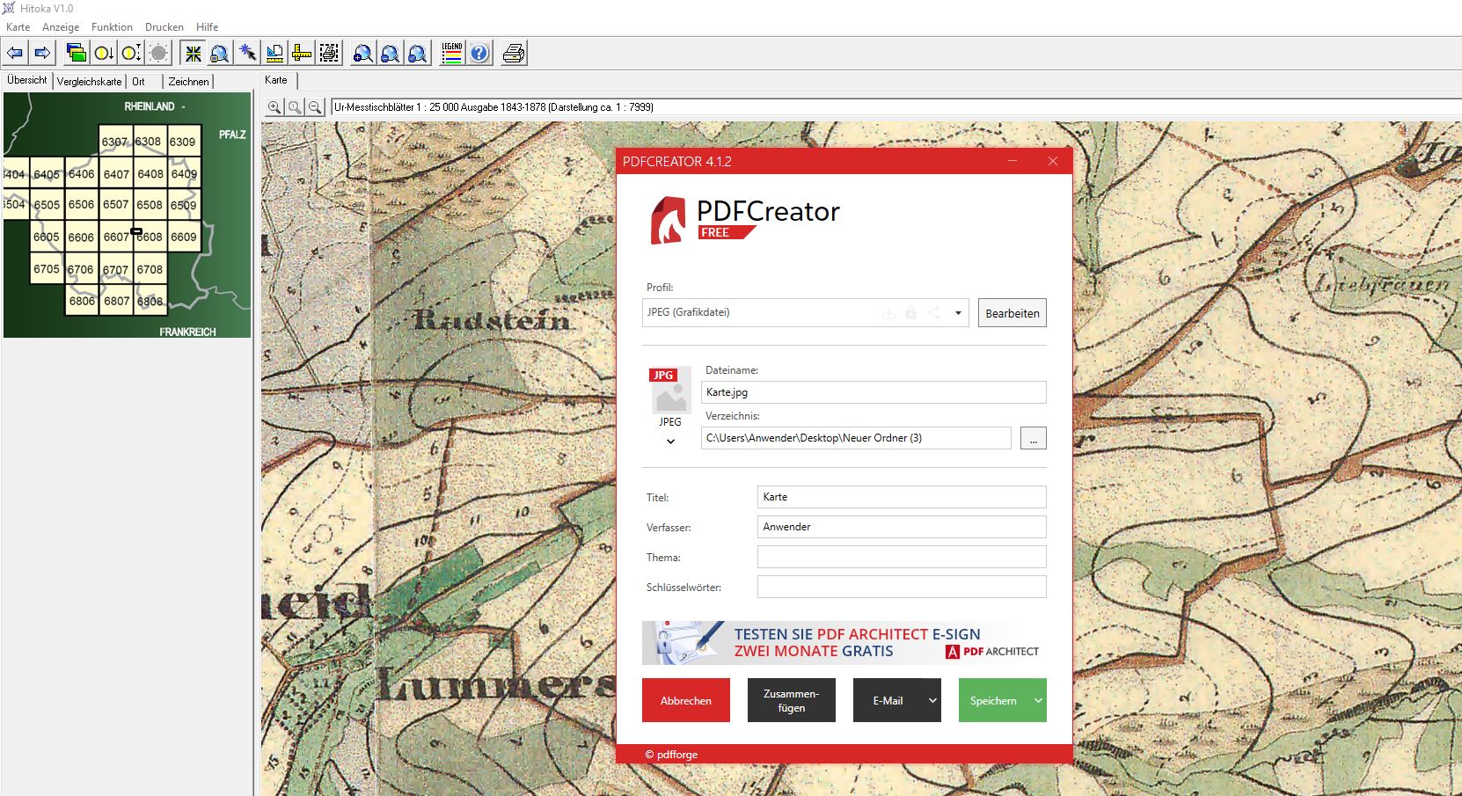Click the blue forward arrow icon

(x=42, y=54)
